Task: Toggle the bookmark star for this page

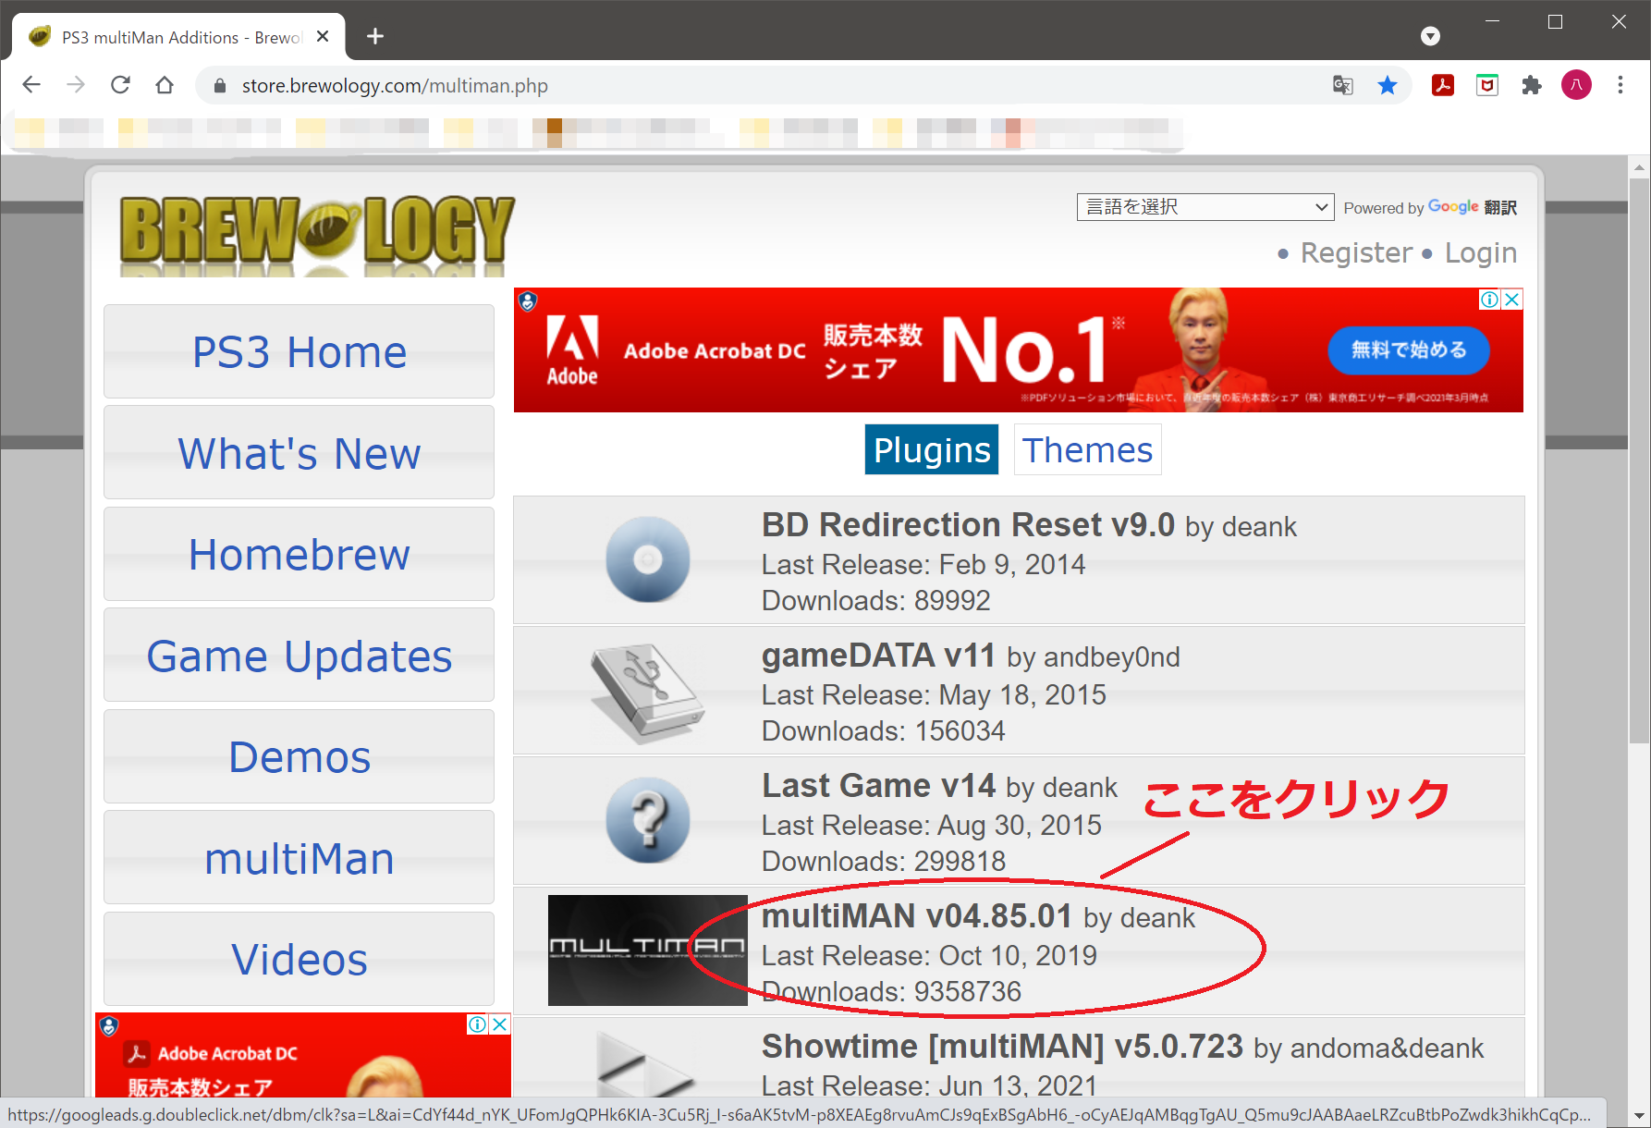Action: [1388, 85]
